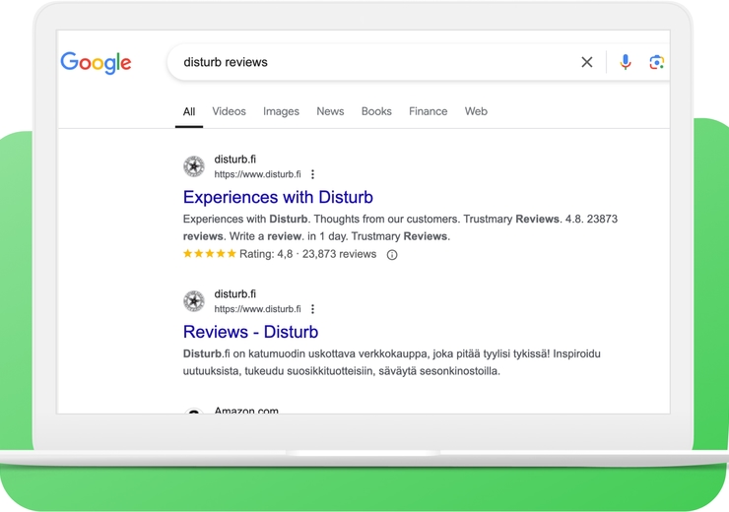Click the disturb.fi URL above 'Reviews - Disturb'
Screen dimensions: 729x512
[257, 309]
